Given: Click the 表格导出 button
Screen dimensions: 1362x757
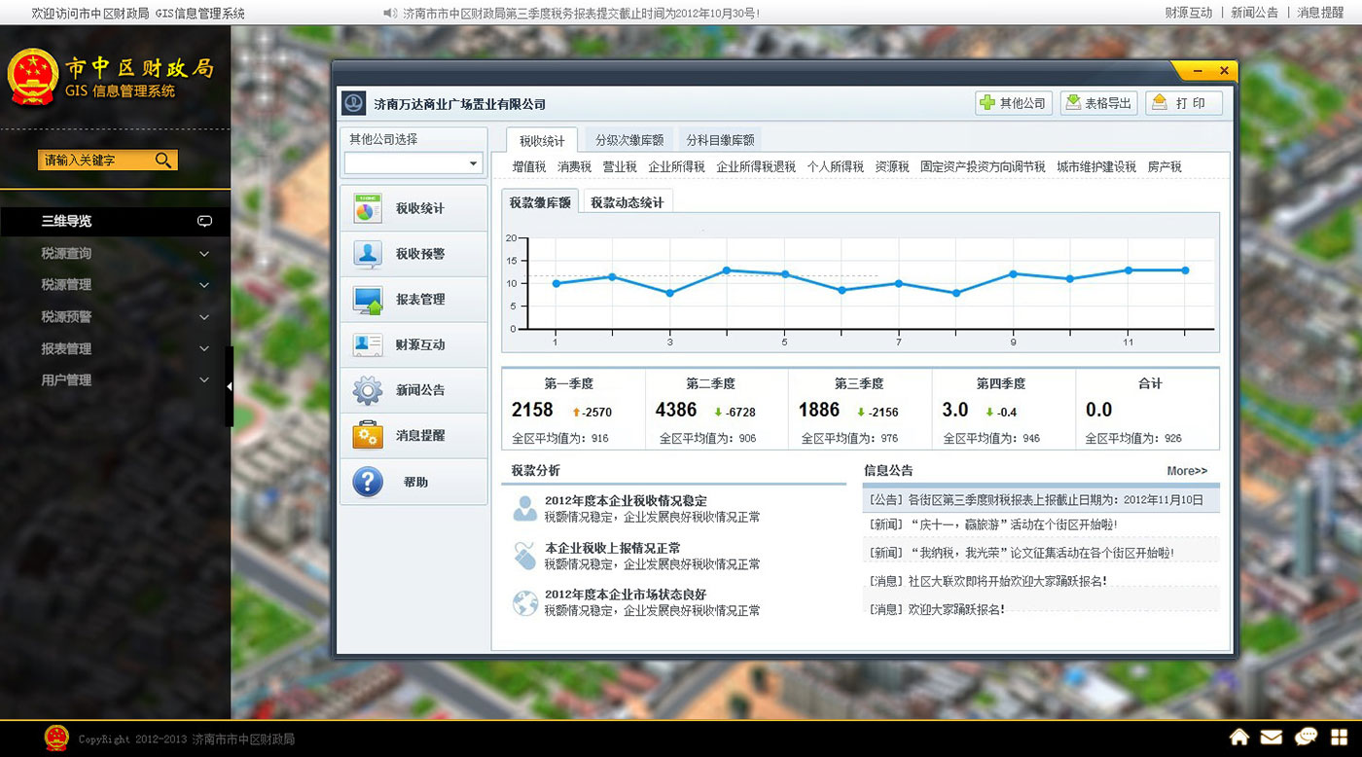Looking at the screenshot, I should (x=1098, y=103).
